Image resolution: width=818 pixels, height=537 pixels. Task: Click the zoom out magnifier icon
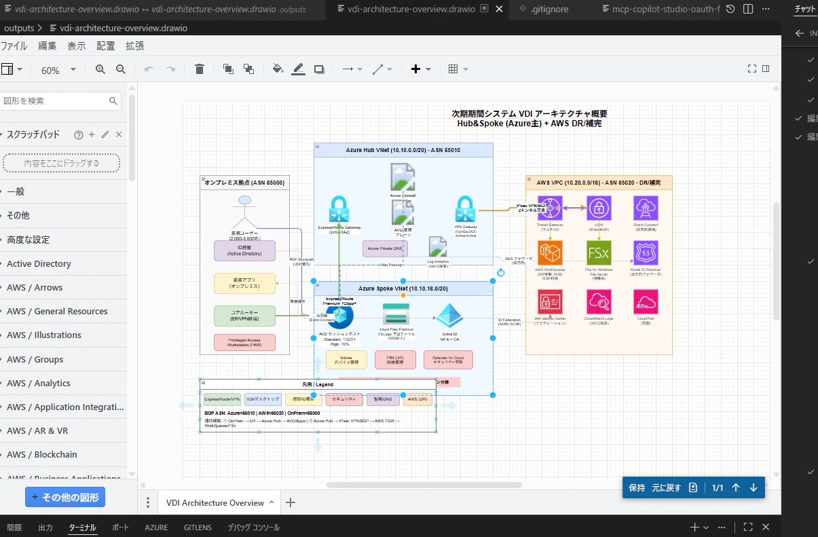(x=121, y=69)
